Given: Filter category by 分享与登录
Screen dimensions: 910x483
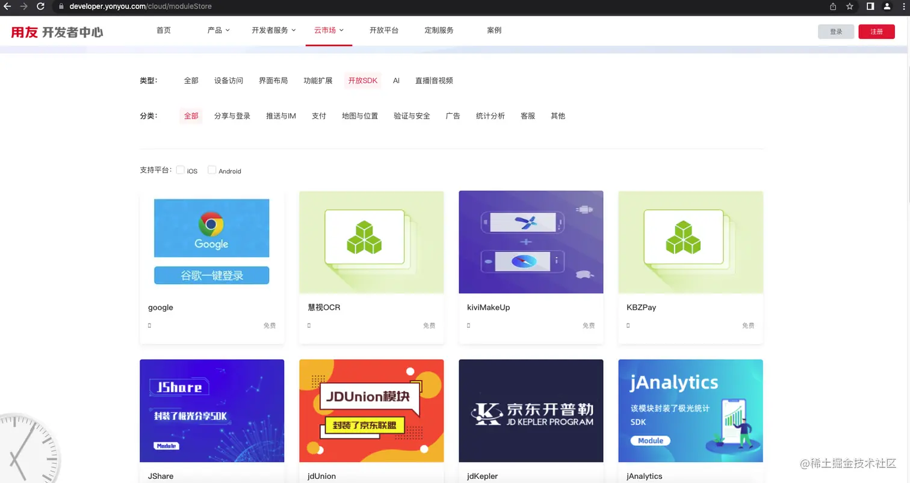Looking at the screenshot, I should pos(232,116).
